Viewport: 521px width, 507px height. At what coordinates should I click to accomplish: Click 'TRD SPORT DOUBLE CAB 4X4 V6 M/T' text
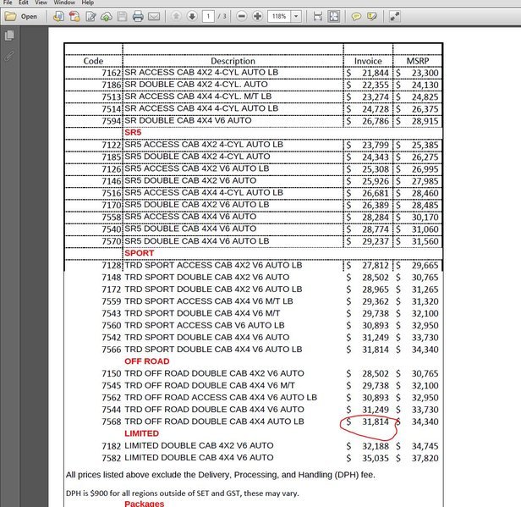tap(202, 313)
